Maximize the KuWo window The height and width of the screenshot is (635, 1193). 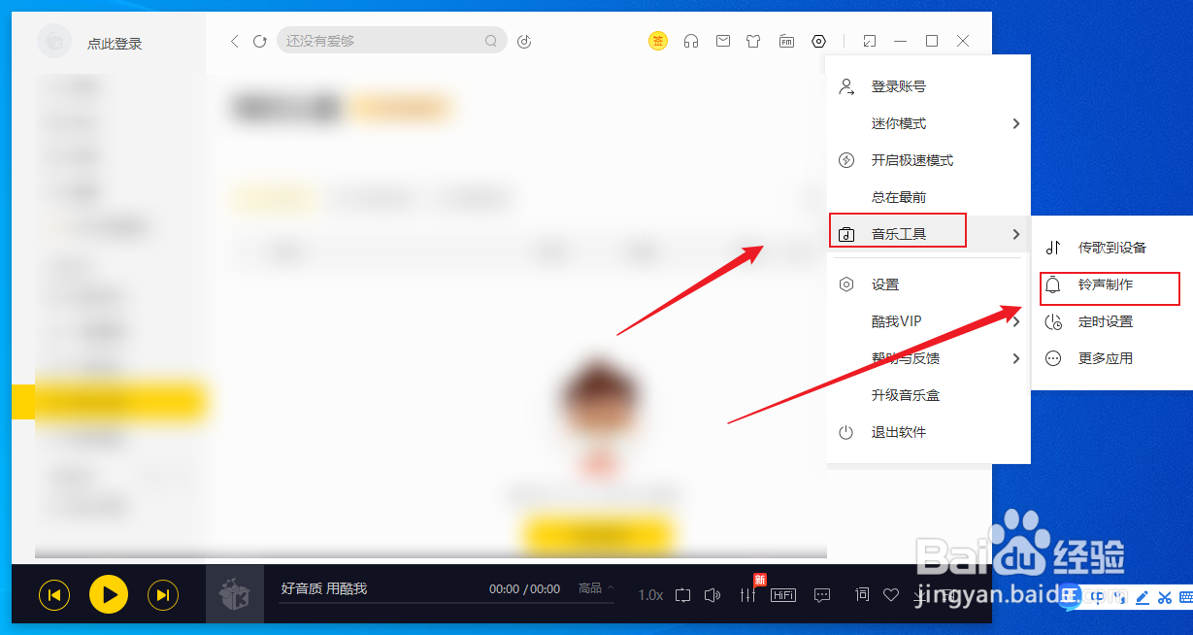point(932,41)
